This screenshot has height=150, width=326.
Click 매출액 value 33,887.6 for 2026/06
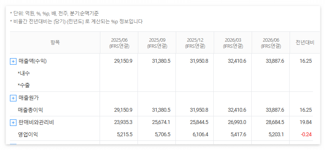pos(275,61)
